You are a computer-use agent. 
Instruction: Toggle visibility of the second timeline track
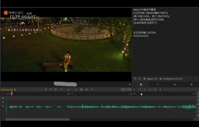tap(3, 102)
